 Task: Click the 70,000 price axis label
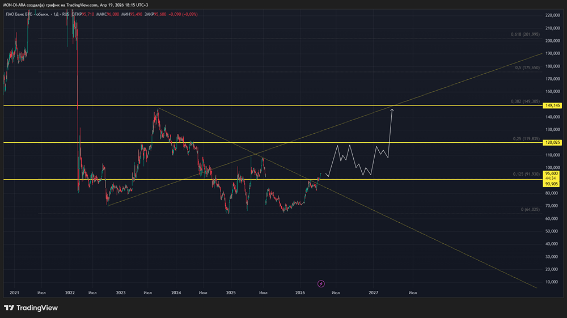552,206
